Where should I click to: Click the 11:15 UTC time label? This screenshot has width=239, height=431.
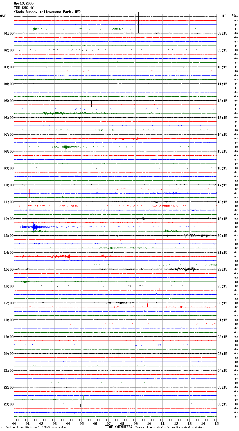[222, 84]
